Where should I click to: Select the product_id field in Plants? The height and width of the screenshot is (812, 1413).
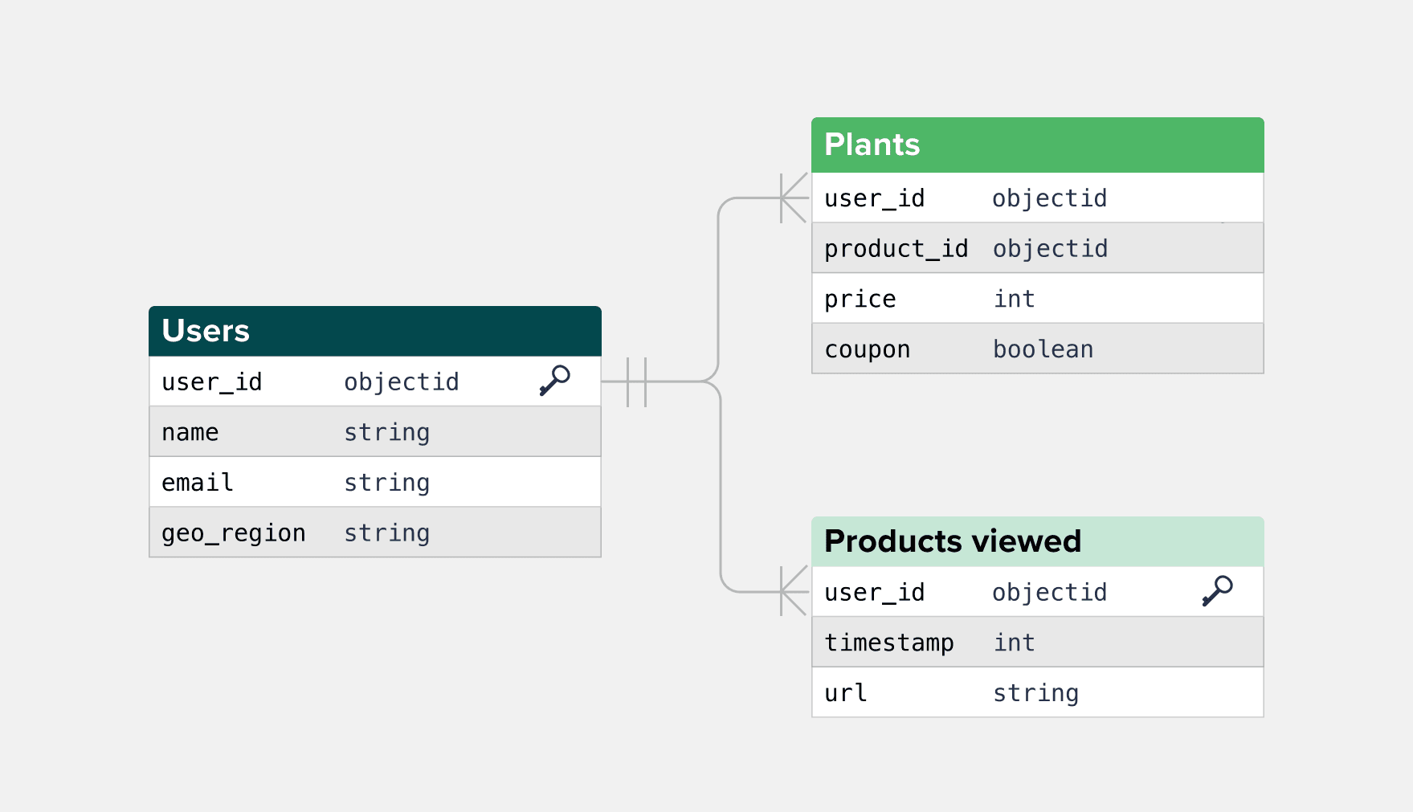click(896, 249)
